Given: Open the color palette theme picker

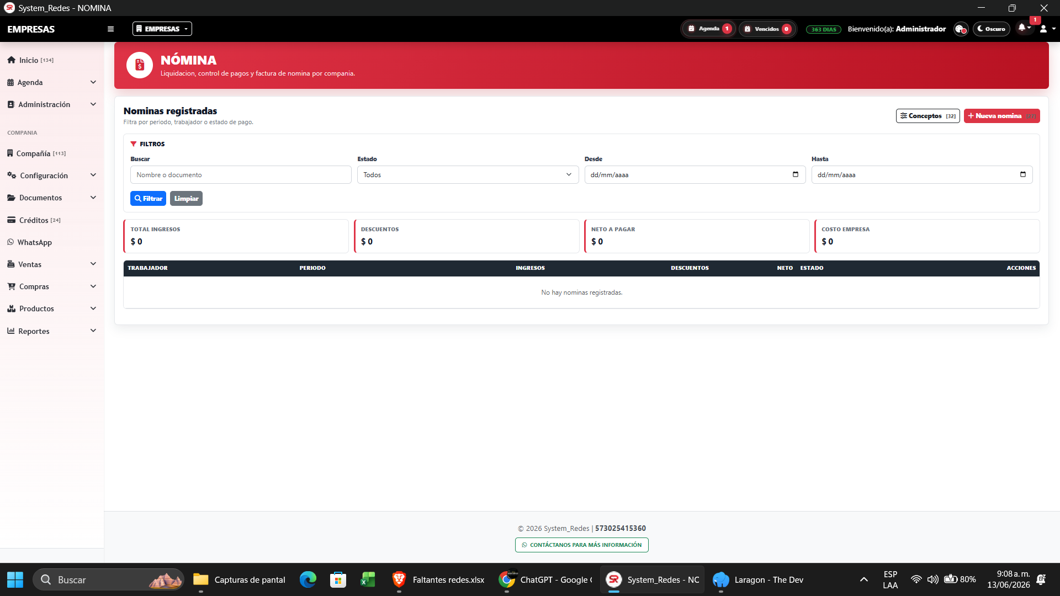Looking at the screenshot, I should [x=961, y=29].
